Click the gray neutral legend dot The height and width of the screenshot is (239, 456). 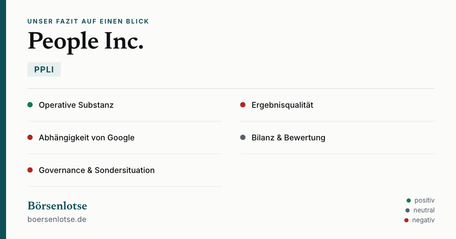click(x=408, y=210)
